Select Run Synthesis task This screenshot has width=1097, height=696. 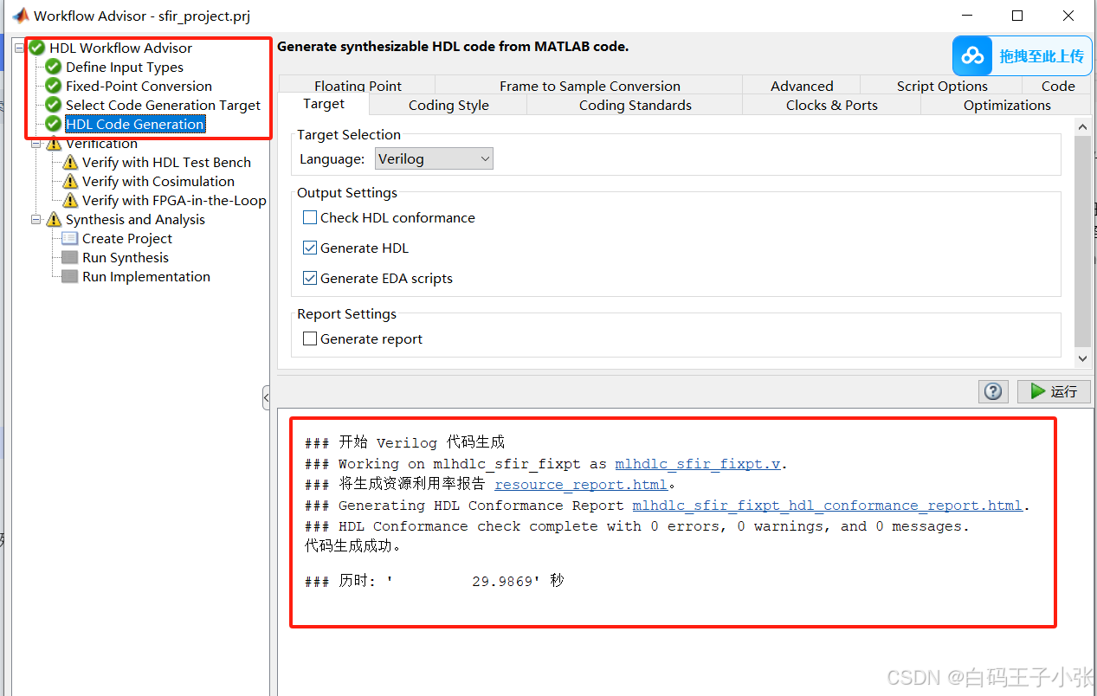[x=126, y=257]
